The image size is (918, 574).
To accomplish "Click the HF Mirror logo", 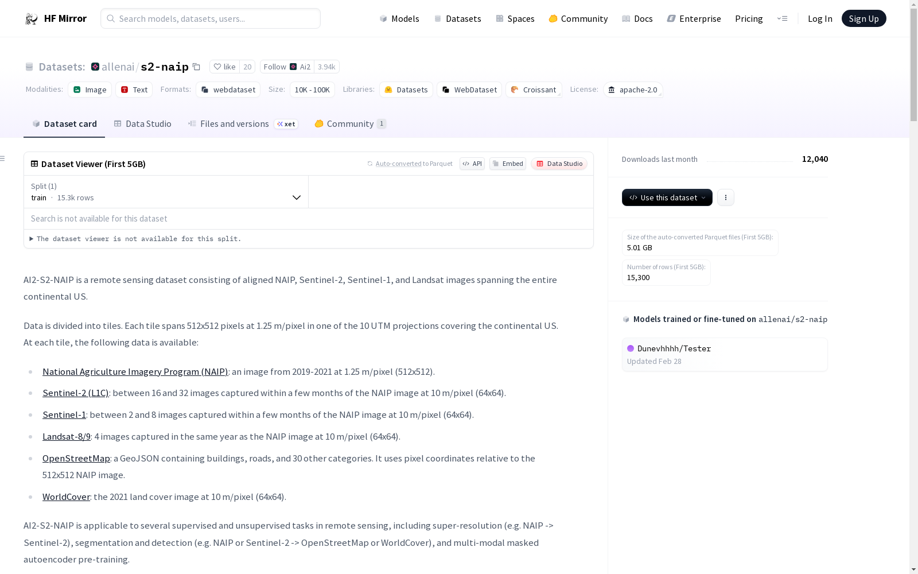I will [56, 18].
